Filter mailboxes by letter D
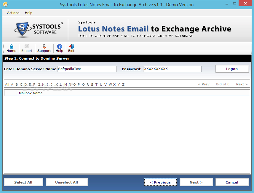 (25, 84)
